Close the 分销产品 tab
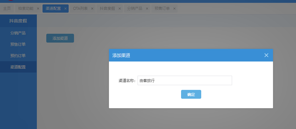This screenshot has height=129, width=296. [147, 9]
